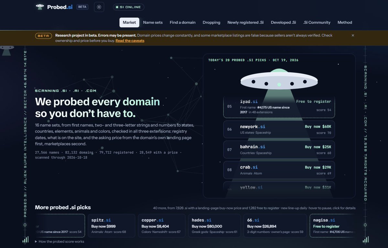Open Newly registered .Si tab

(x=246, y=22)
